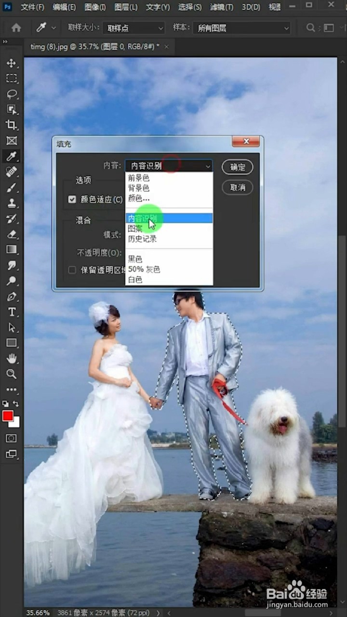The height and width of the screenshot is (617, 347).
Task: Open the 样本 所有图层 dropdown
Action: coord(241,28)
